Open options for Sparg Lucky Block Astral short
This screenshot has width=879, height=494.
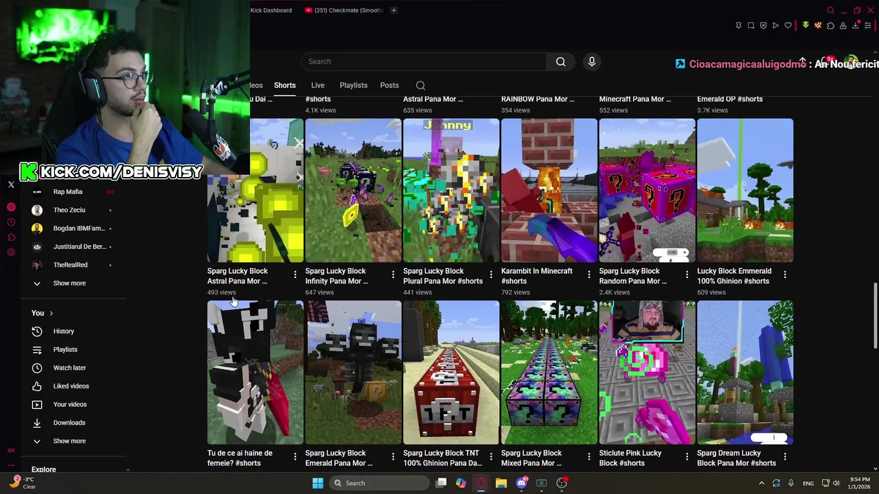coord(295,274)
